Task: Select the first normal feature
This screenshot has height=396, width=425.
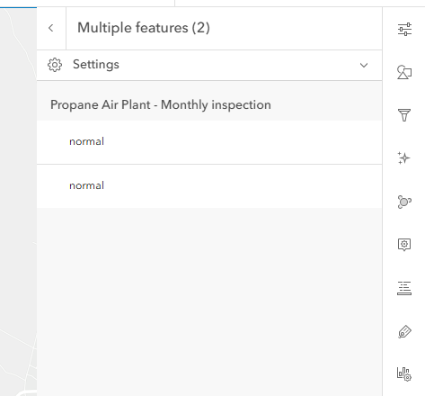Action: [x=209, y=142]
